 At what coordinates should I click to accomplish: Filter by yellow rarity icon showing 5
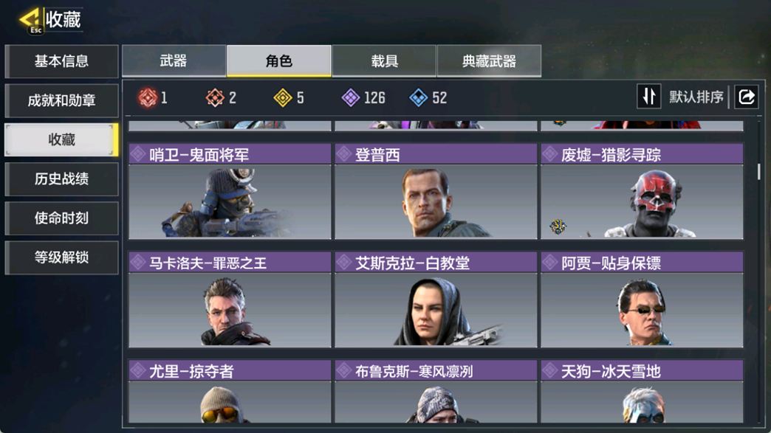point(283,97)
